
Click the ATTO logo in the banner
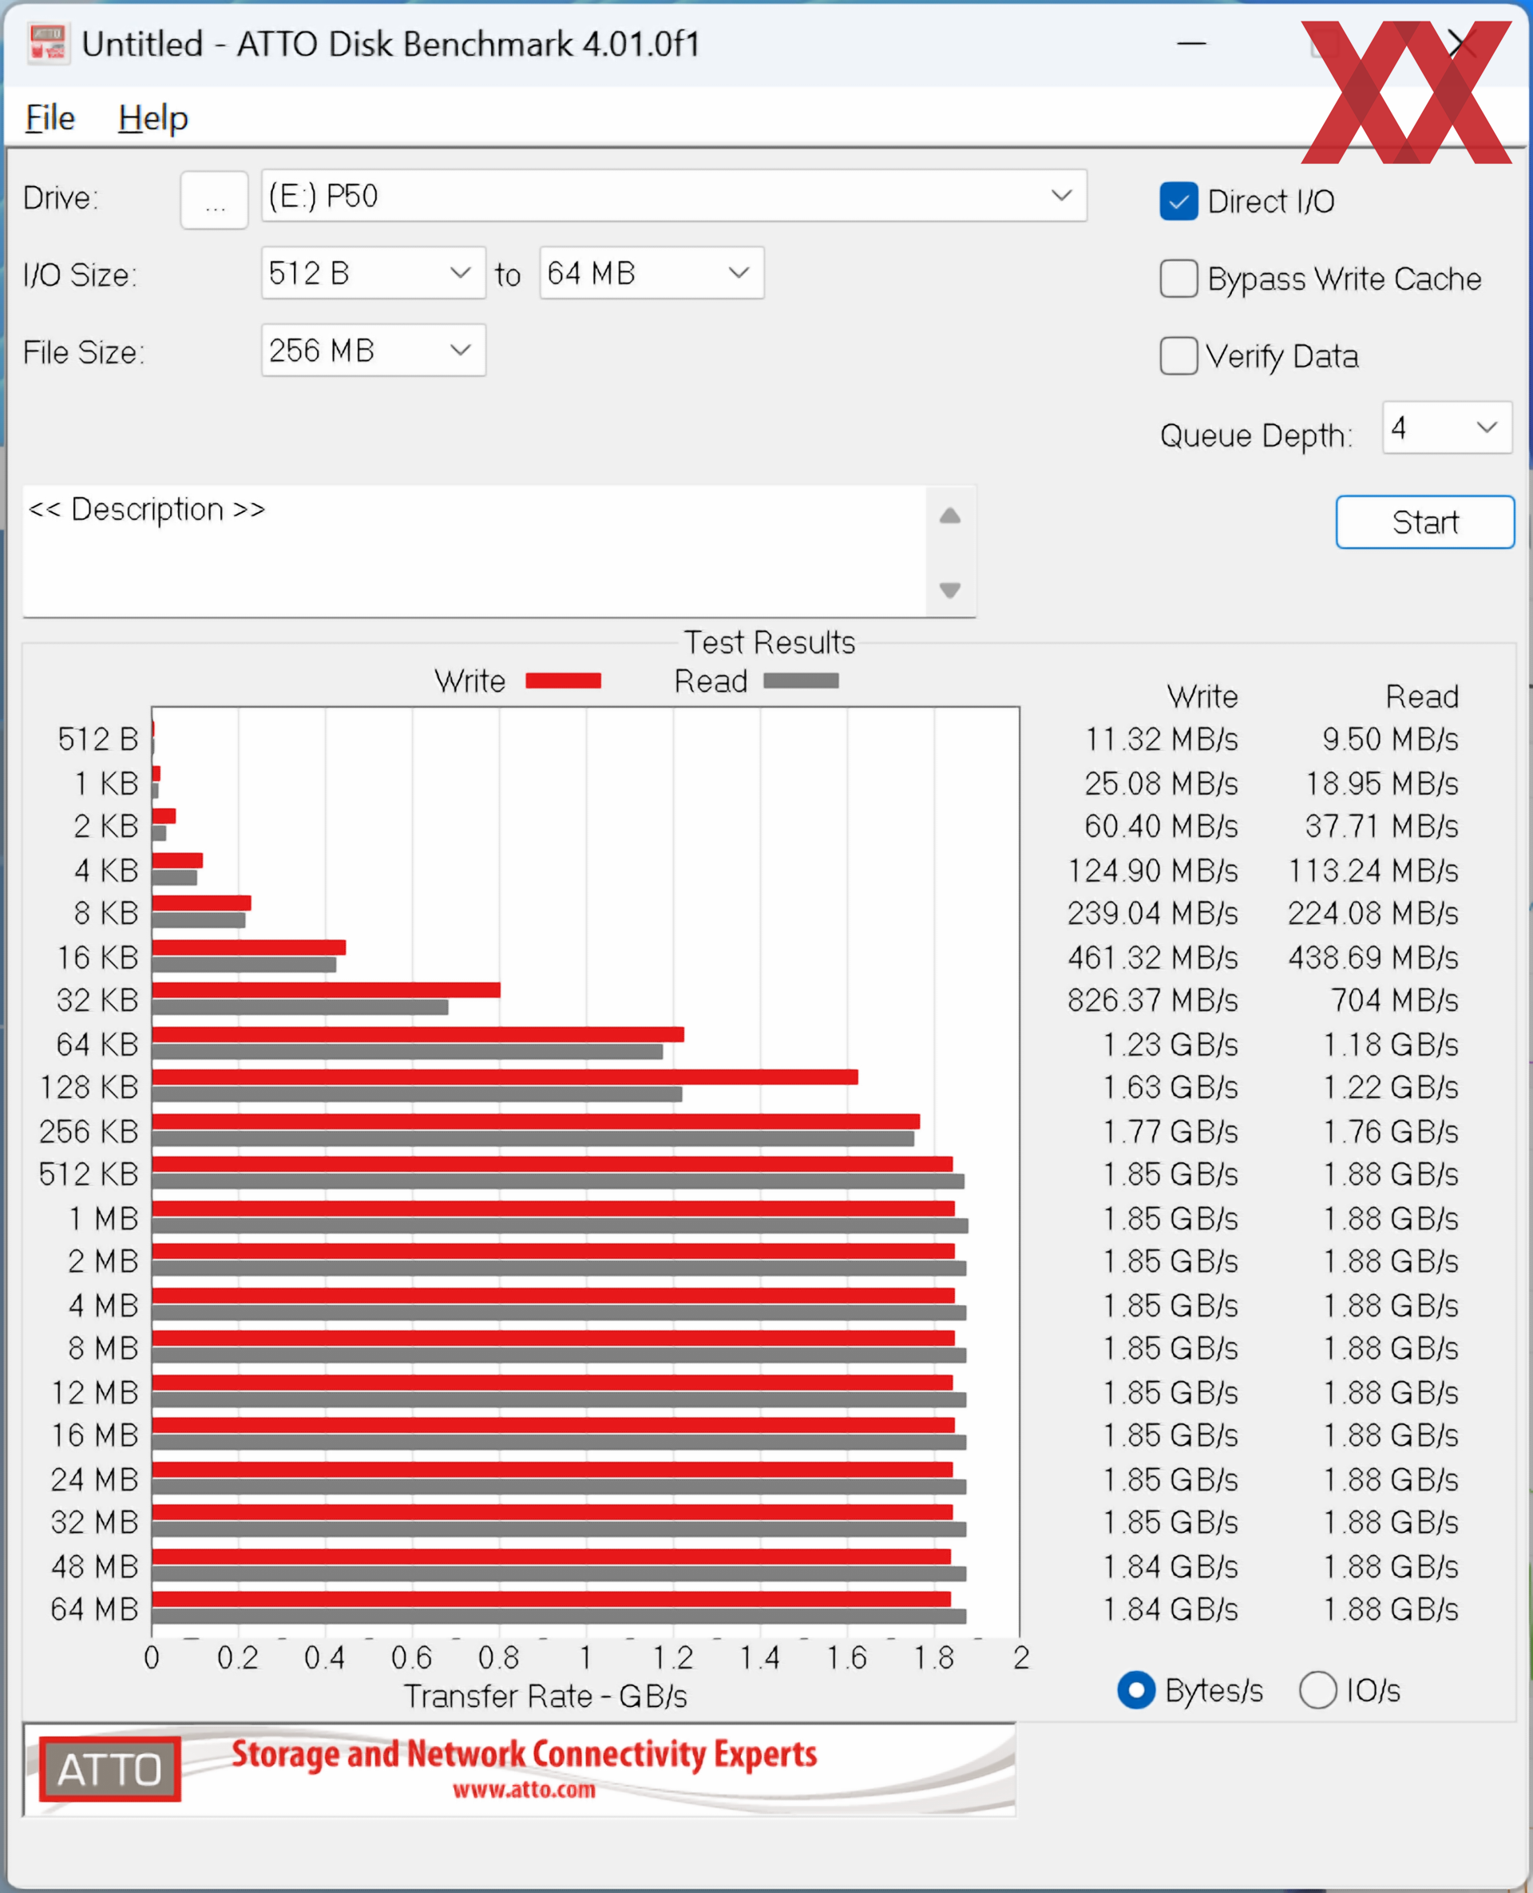[x=109, y=1769]
